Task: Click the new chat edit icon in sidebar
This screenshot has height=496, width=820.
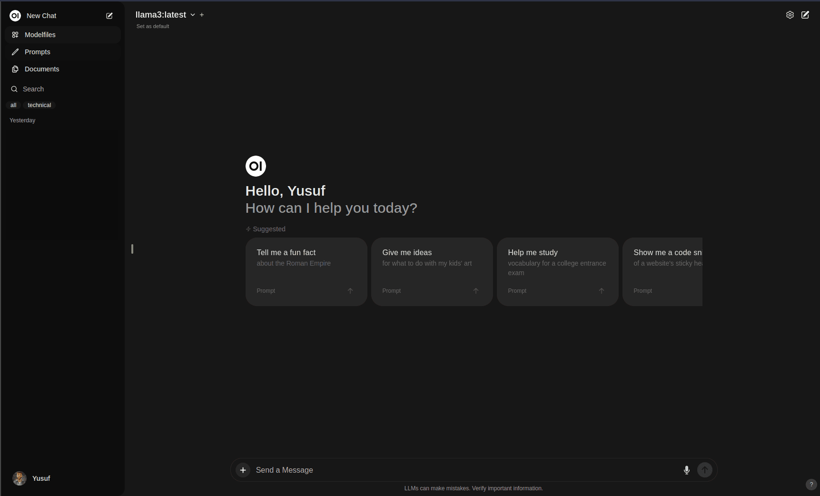Action: (109, 16)
